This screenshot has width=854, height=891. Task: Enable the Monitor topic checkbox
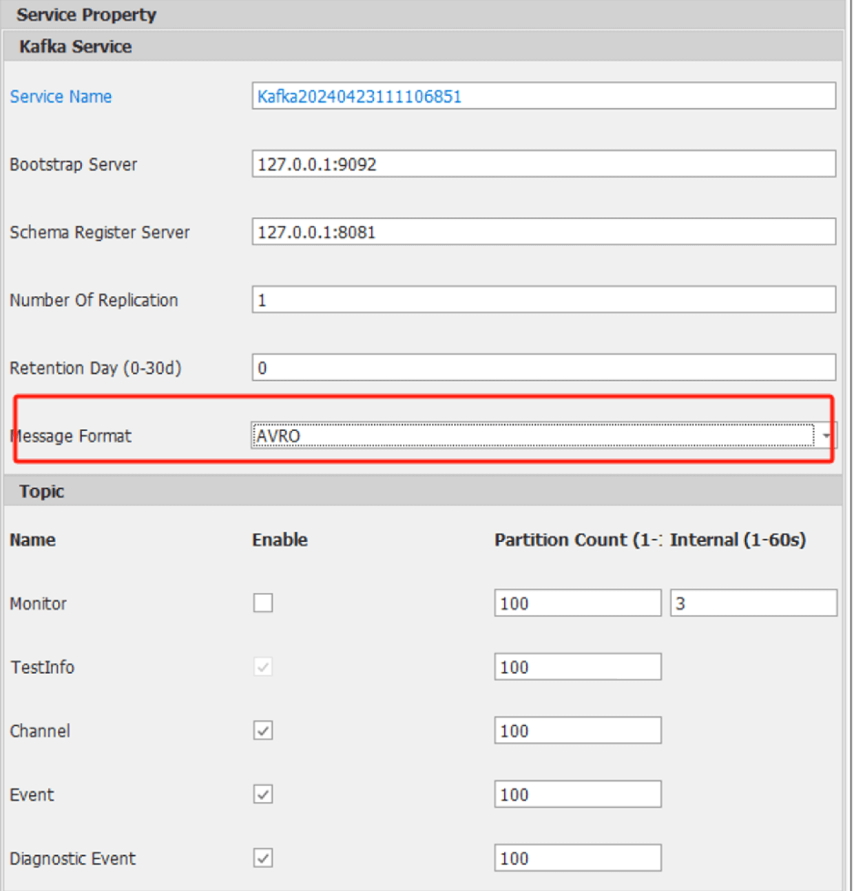click(263, 602)
